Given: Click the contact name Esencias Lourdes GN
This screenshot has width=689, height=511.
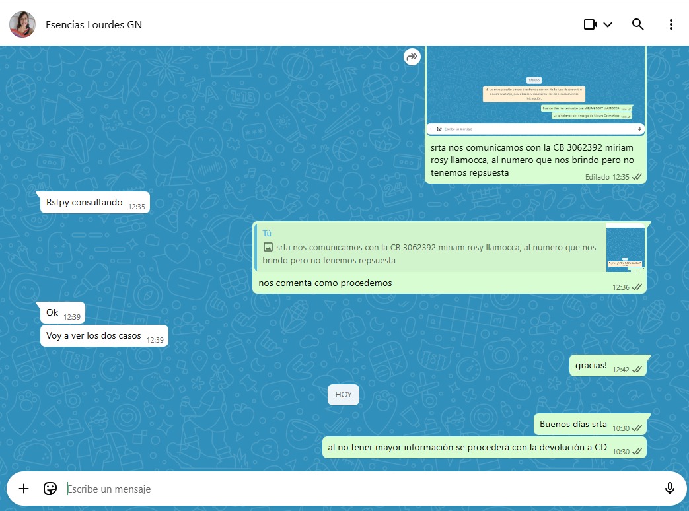Looking at the screenshot, I should [94, 25].
